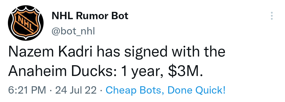
Task: Click the orange NHL lettering inside the shield
Action: click(x=25, y=23)
